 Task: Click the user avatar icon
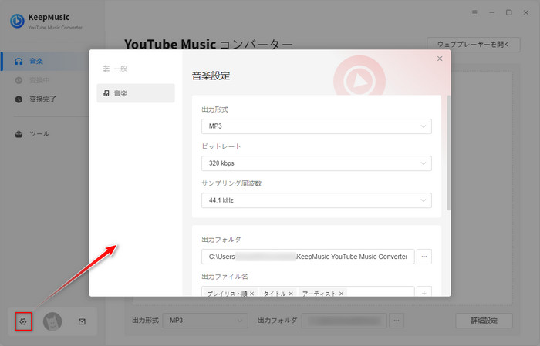pos(52,321)
